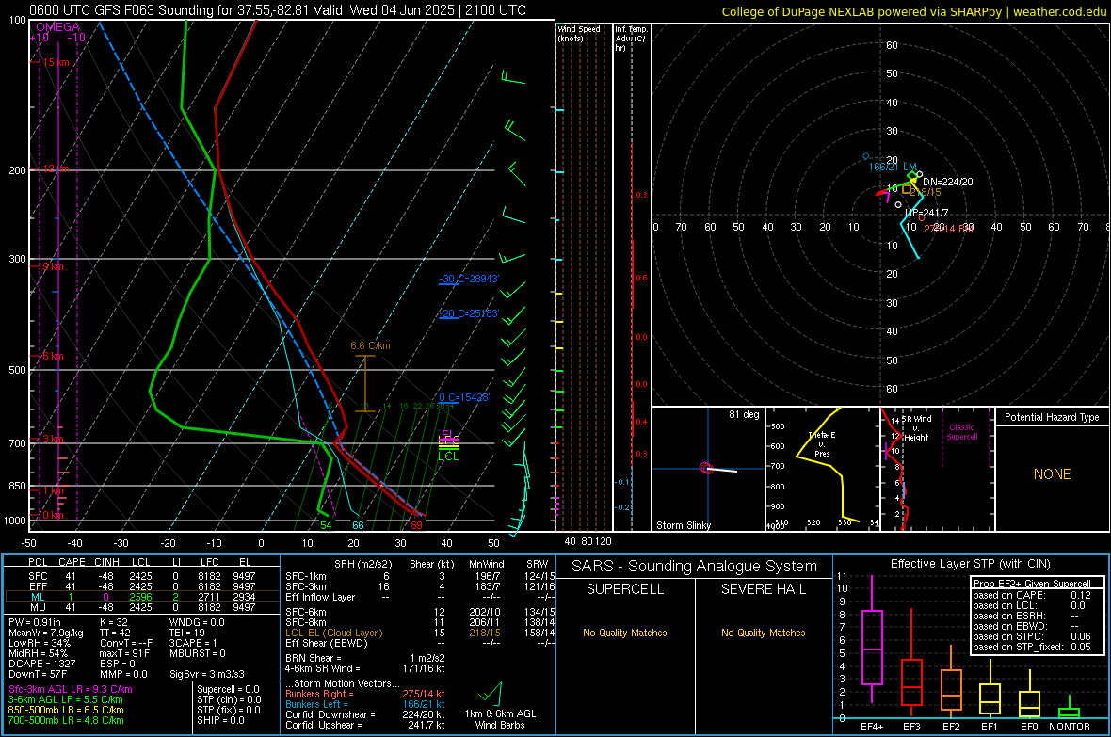Image resolution: width=1111 pixels, height=737 pixels.
Task: Click the 9 km height label
Action: click(53, 267)
